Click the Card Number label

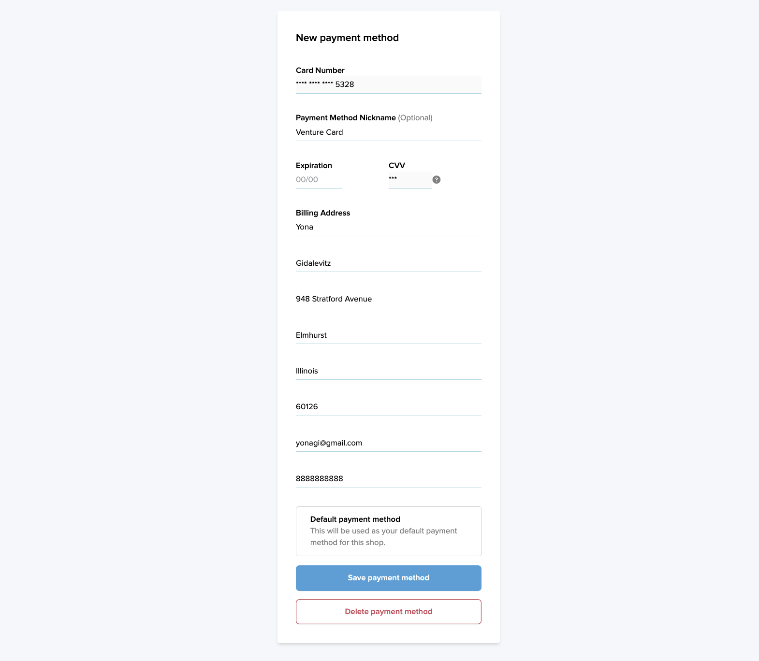click(x=320, y=71)
